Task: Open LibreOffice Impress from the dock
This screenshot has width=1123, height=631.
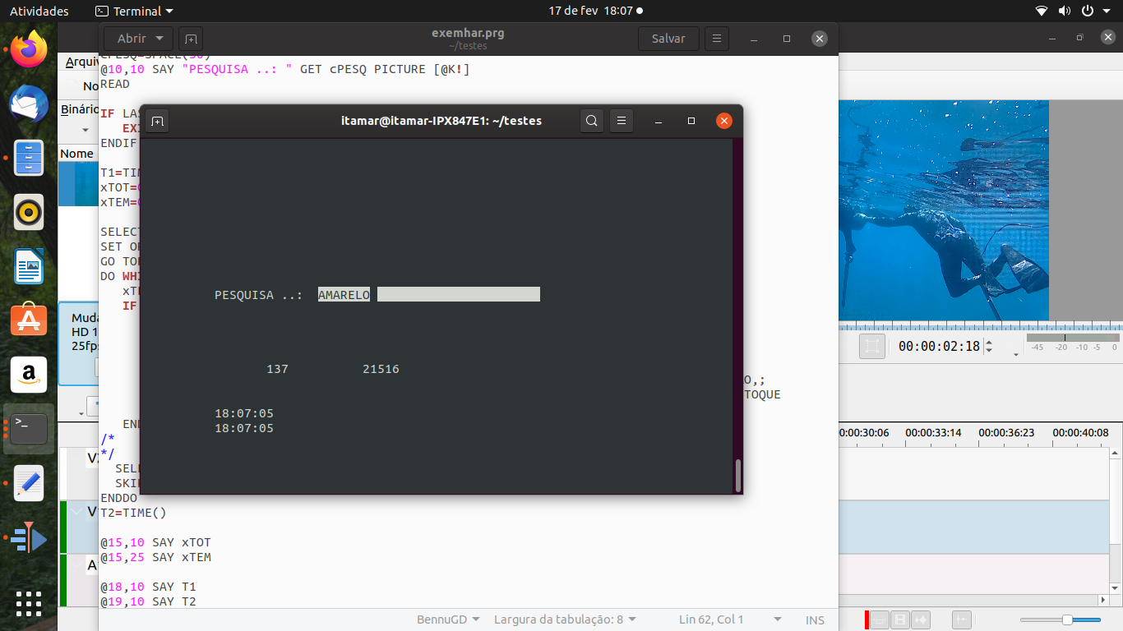Action: pyautogui.click(x=29, y=266)
